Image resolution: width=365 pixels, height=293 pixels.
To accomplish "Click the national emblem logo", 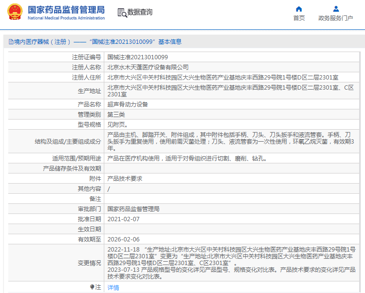I will tap(15, 12).
